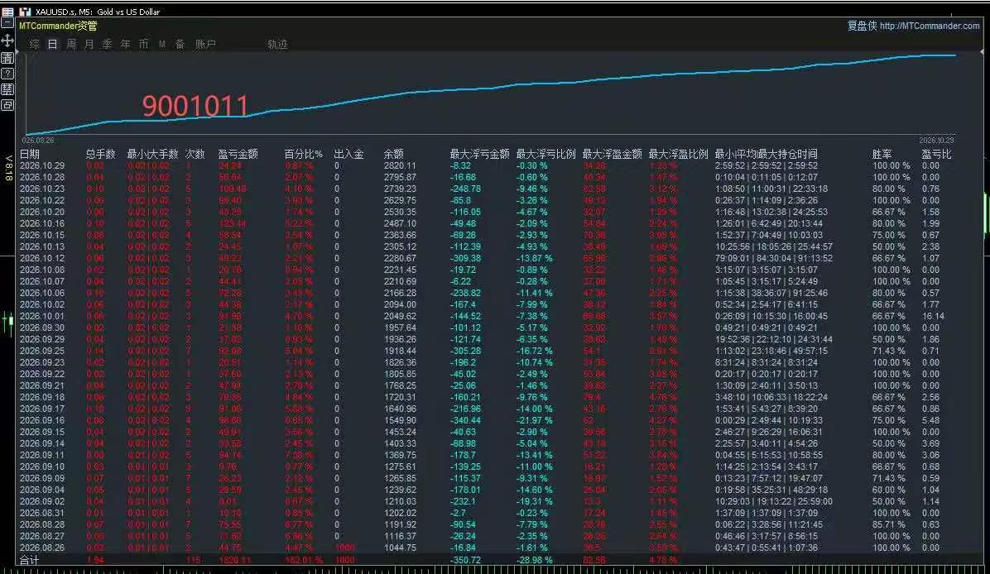990x574 pixels.
Task: Switch to the 月 monthly tab
Action: coord(89,44)
